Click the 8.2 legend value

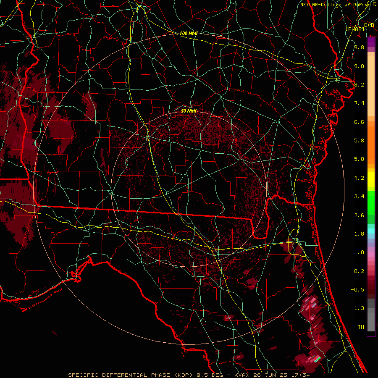click(x=359, y=84)
